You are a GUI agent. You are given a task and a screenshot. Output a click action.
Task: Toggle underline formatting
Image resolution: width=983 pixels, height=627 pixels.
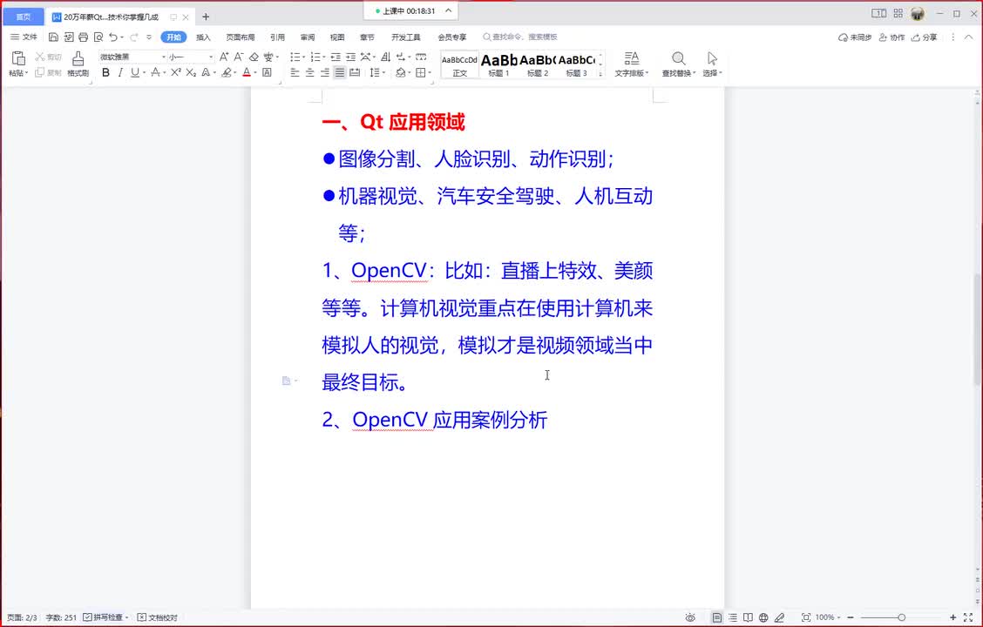[x=135, y=72]
